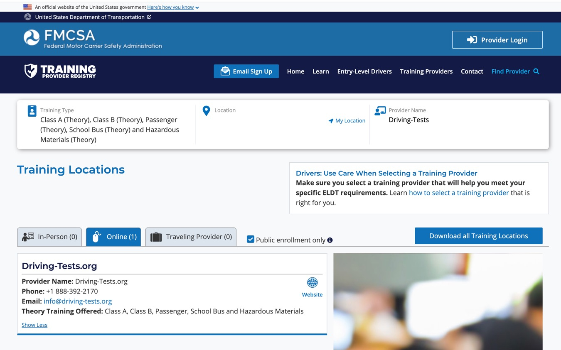Open United States Department of Transportation link
The width and height of the screenshot is (561, 350).
90,17
